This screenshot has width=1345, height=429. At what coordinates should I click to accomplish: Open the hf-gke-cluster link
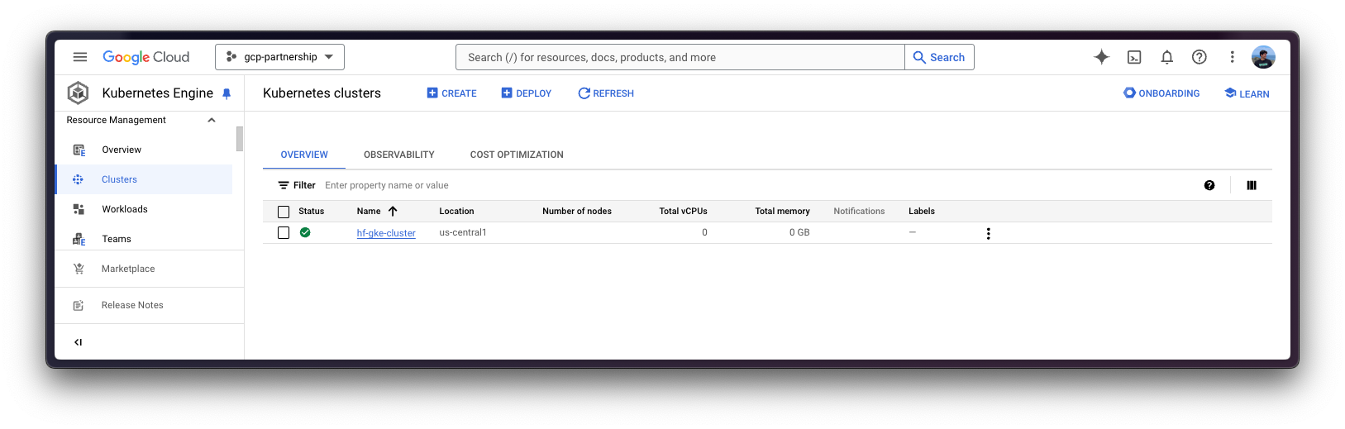[386, 233]
